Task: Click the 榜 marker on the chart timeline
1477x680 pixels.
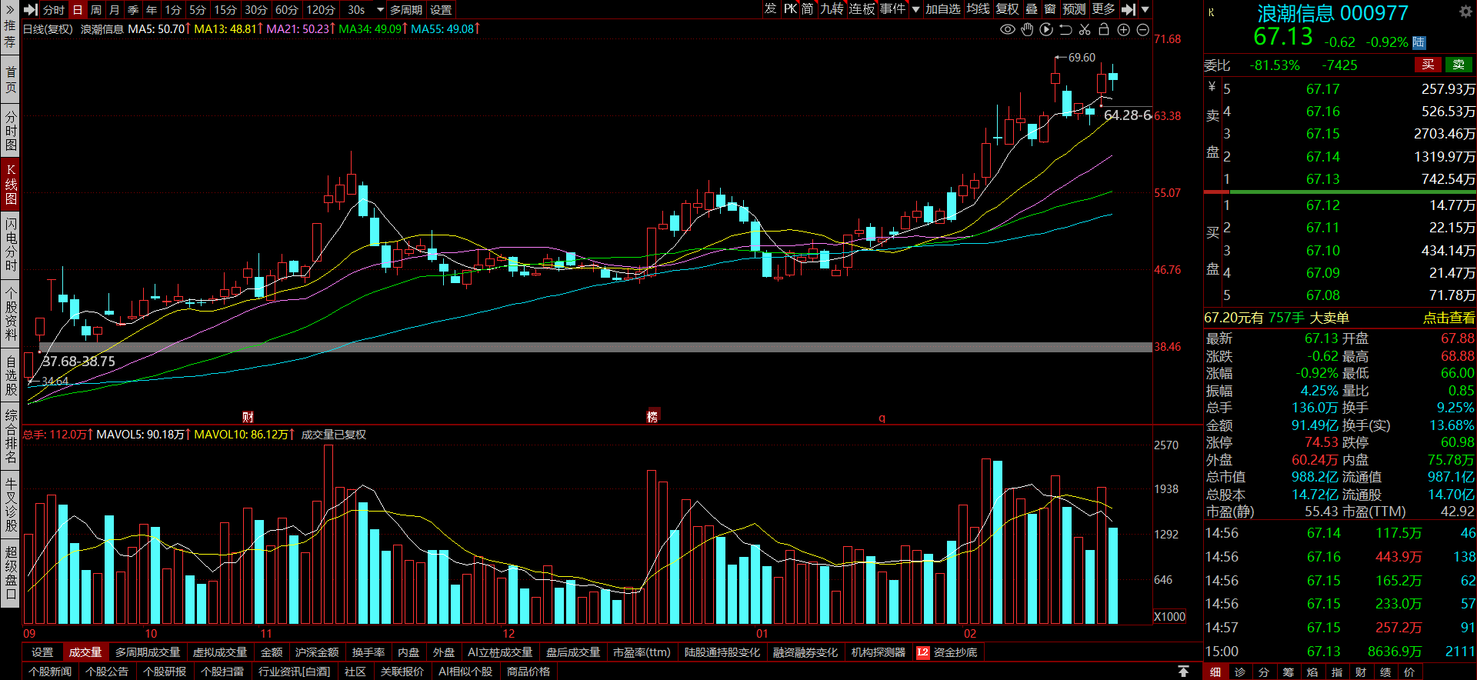Action: coord(652,416)
